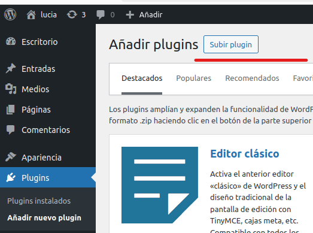Click the Comentarios speech bubble icon in sidebar
This screenshot has width=313, height=233.
pos(11,130)
